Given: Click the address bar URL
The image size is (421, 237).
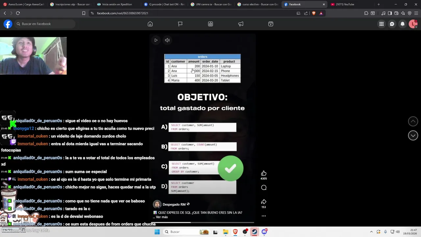Looking at the screenshot, I should click(x=122, y=13).
